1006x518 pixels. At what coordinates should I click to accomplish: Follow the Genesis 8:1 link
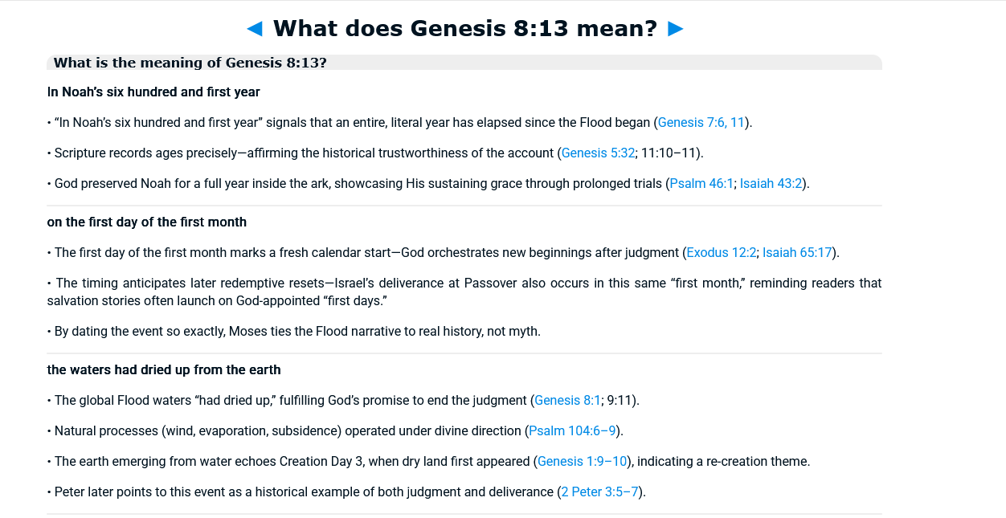pyautogui.click(x=567, y=401)
